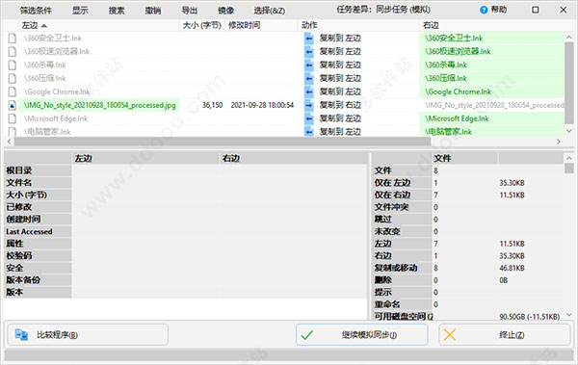
Task: Click file icon of Microsoft Edge.lnk row
Action: pos(13,118)
